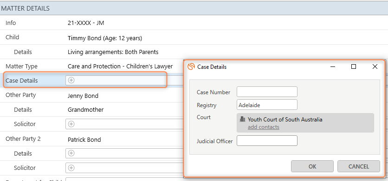Click the Other Party 2 row label
The image size is (388, 181).
click(23, 139)
